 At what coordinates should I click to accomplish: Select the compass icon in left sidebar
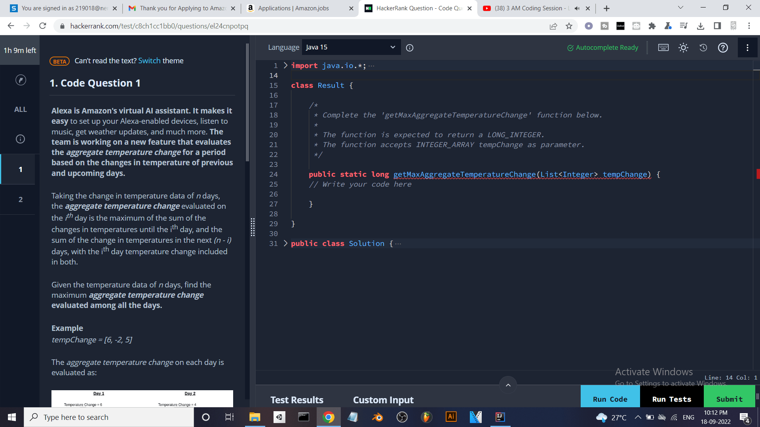[20, 80]
